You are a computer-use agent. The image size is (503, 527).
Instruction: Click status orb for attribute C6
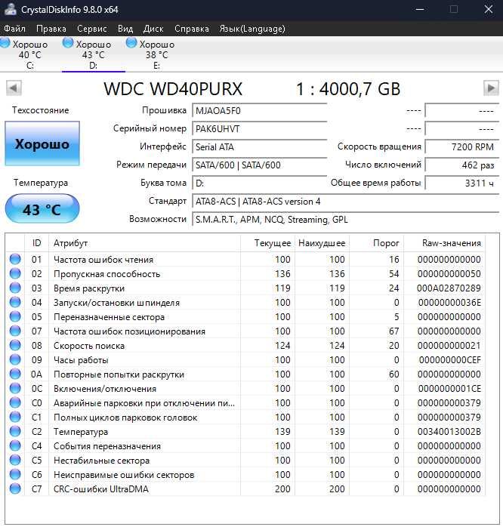click(15, 474)
